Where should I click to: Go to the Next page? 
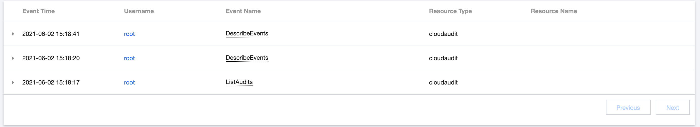click(x=673, y=108)
